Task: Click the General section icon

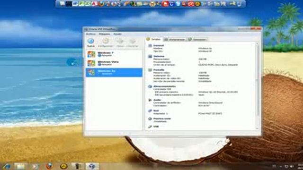Action: tap(150, 46)
